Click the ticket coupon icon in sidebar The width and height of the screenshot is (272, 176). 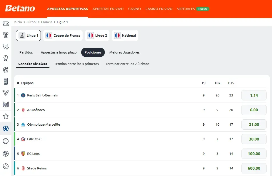click(6, 24)
